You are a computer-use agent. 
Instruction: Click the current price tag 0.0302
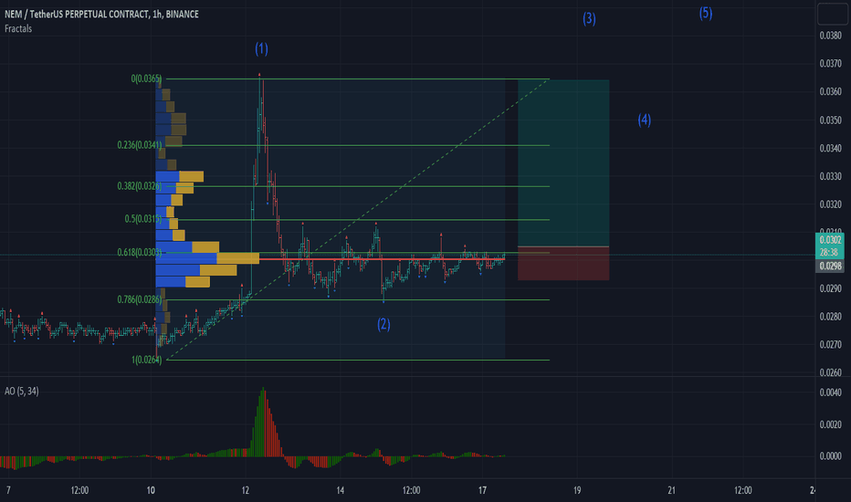pyautogui.click(x=830, y=246)
